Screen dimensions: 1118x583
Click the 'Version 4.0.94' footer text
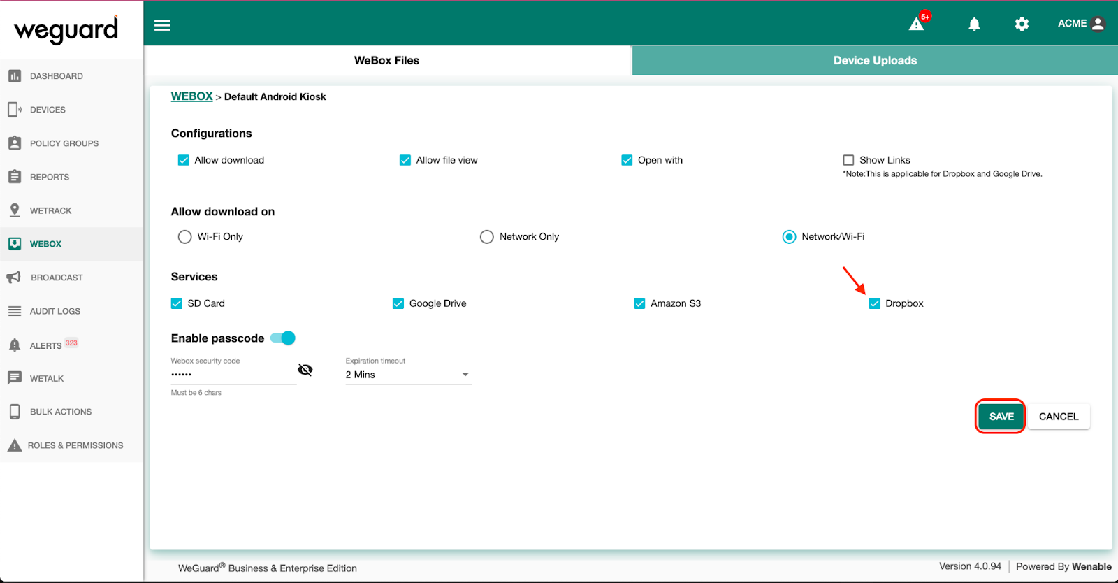[x=970, y=566]
